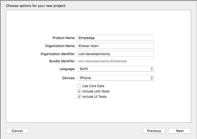Screen dimensions: 197x139
Task: Click the "Product Name:" label
Action: point(64,38)
